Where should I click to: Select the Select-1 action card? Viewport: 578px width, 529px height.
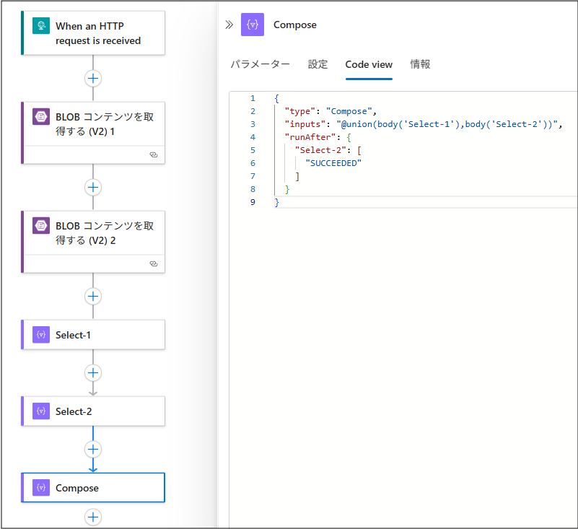click(101, 335)
